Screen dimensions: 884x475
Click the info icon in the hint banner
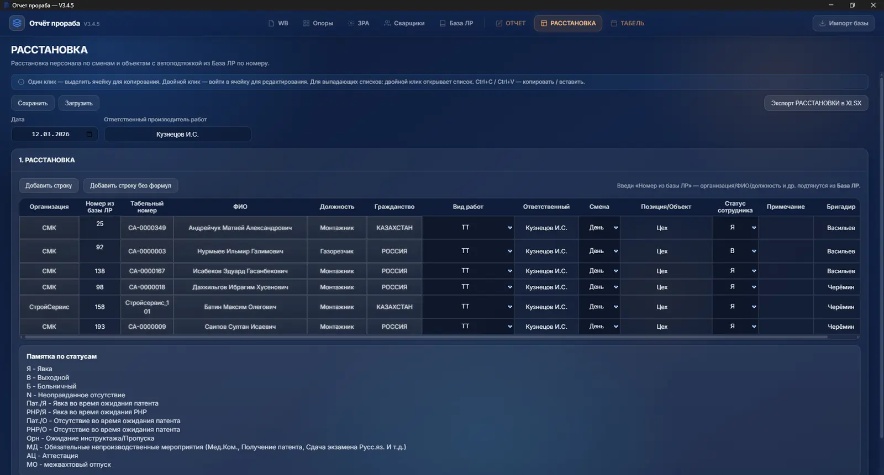[21, 82]
